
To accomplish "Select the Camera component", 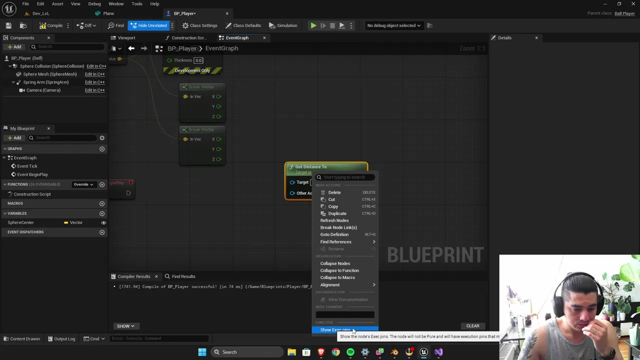I will click(x=43, y=90).
